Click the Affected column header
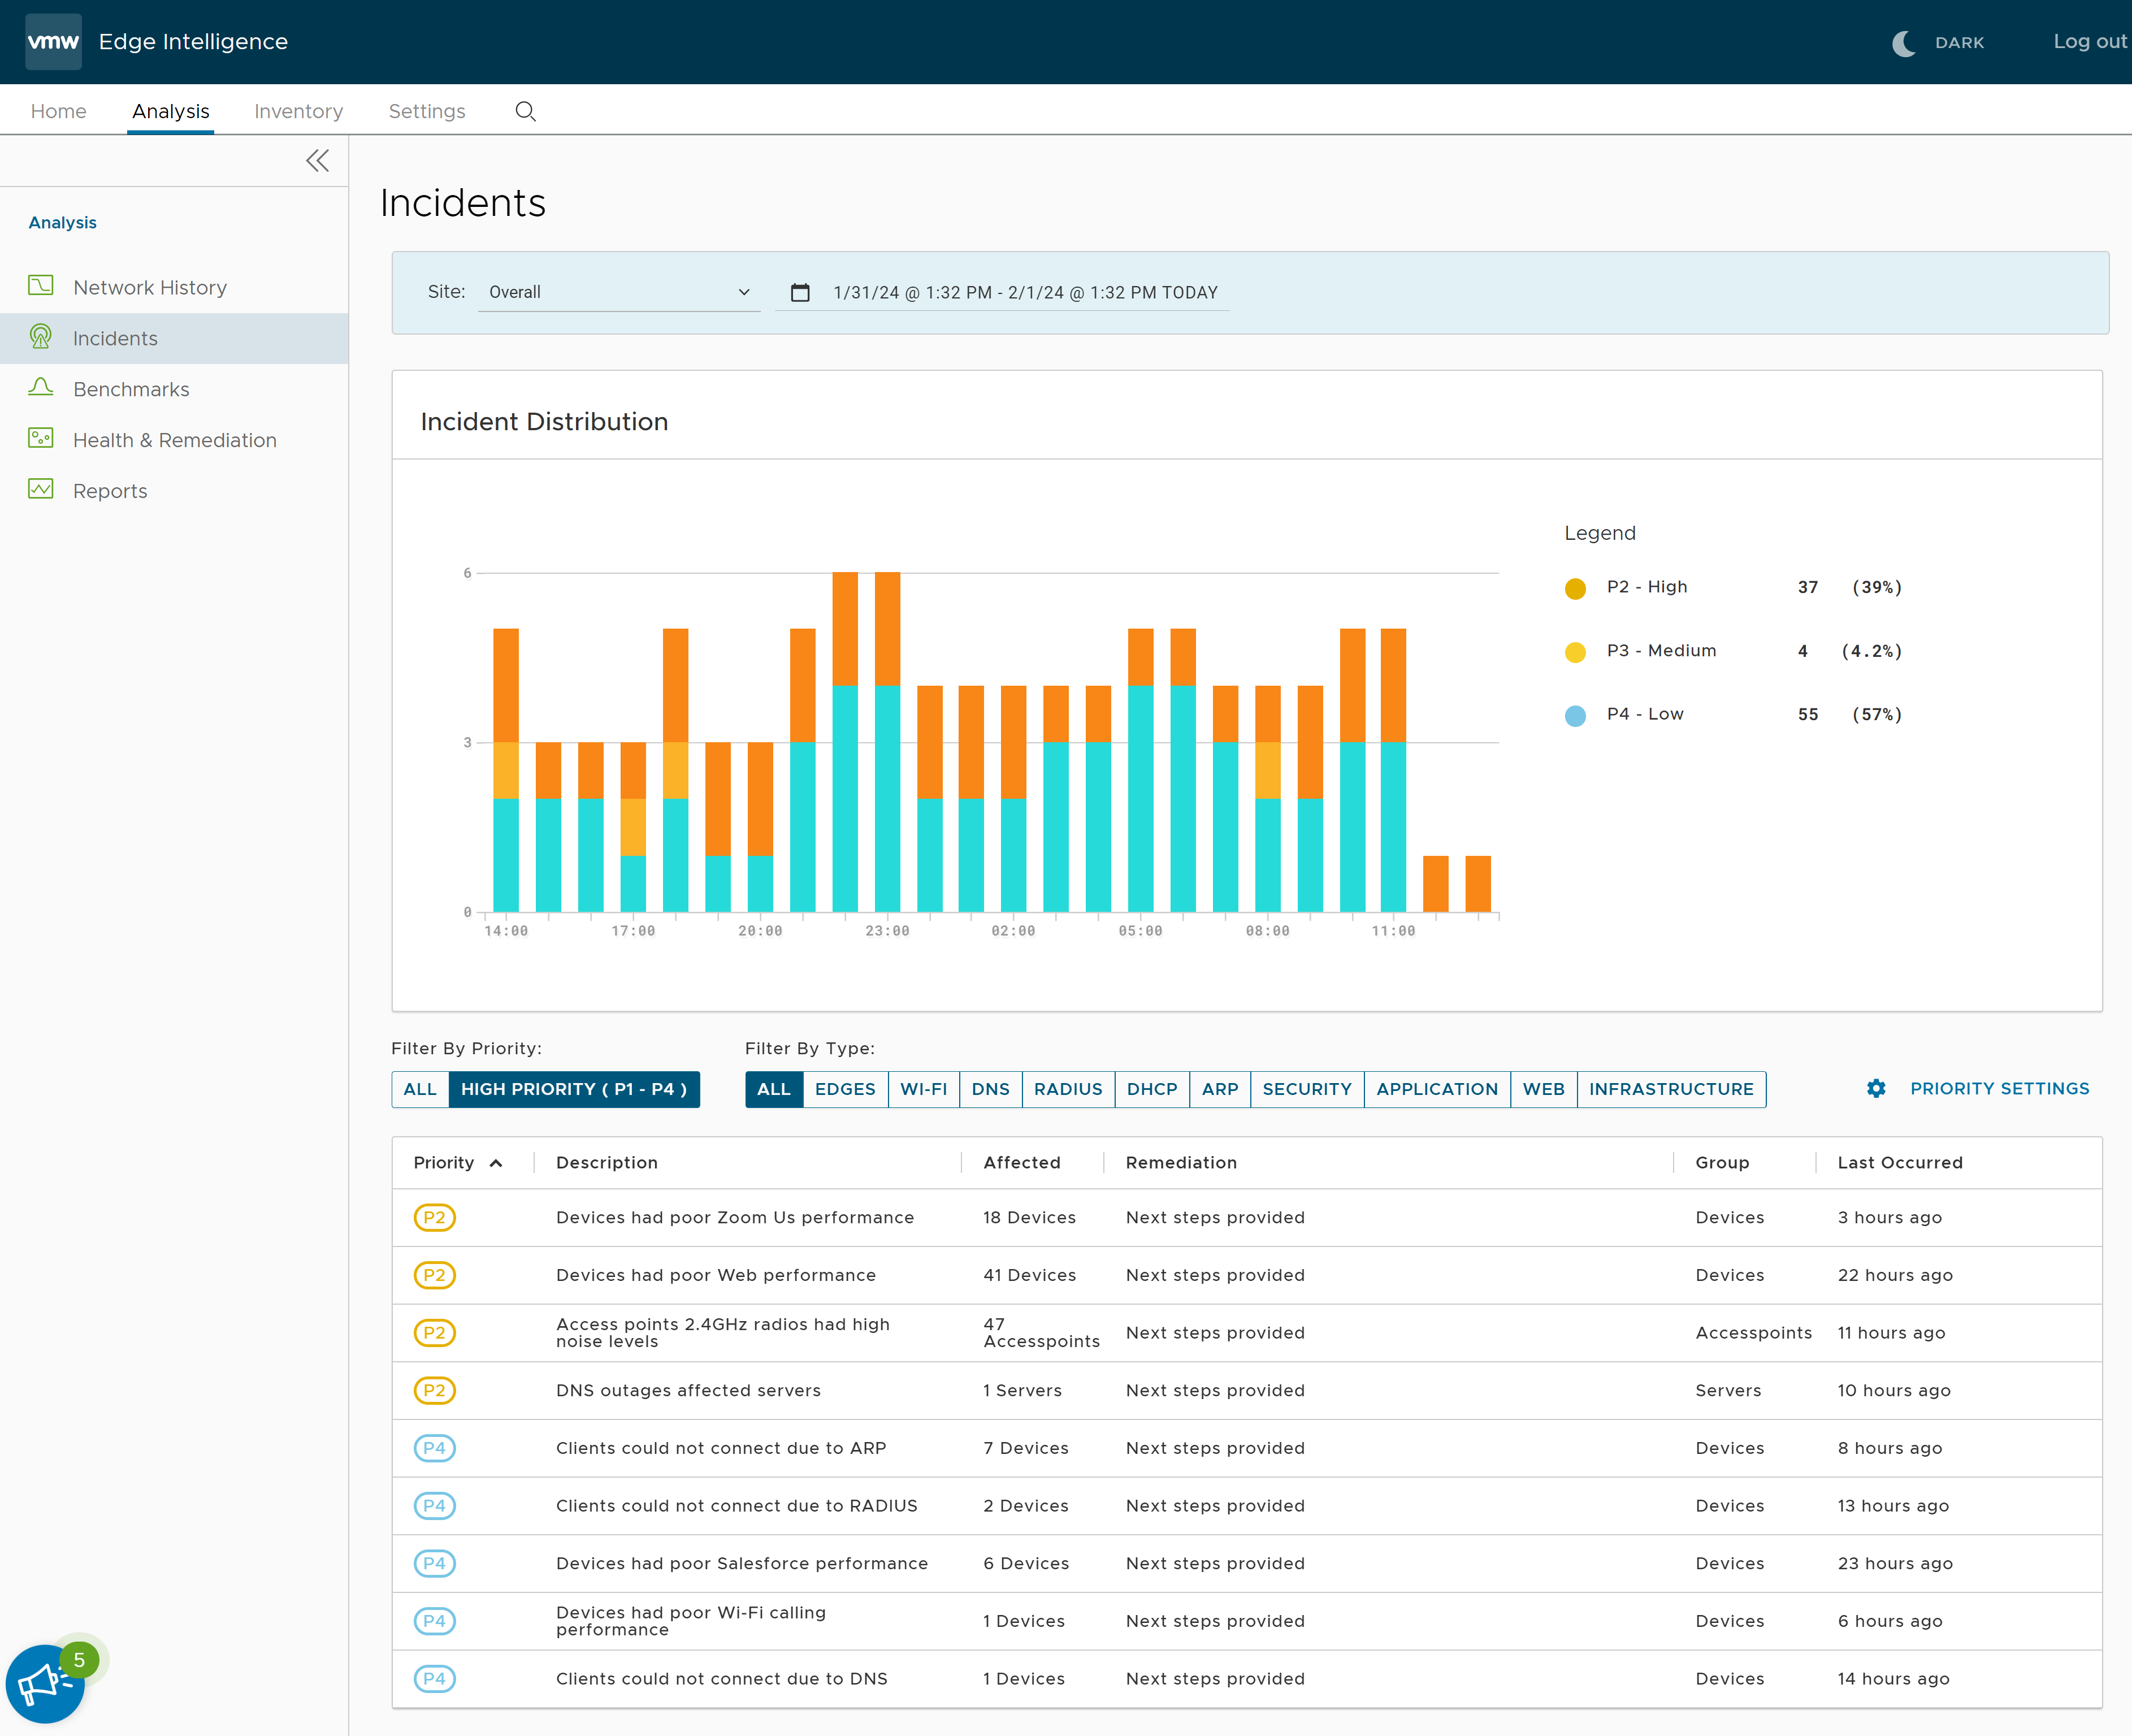 point(1022,1163)
